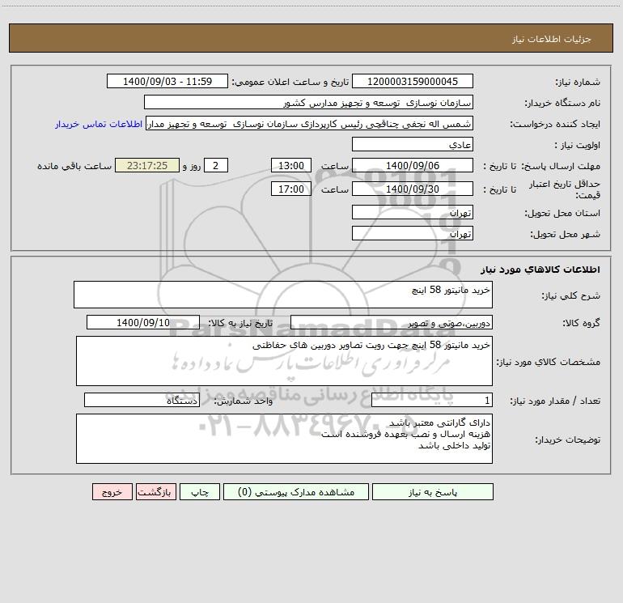Click the request creator field
623x603 pixels.
[x=310, y=123]
